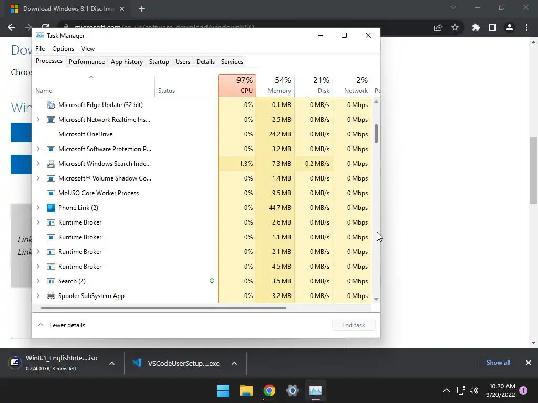Open Settings gear from the taskbar
538x403 pixels.
pyautogui.click(x=292, y=390)
